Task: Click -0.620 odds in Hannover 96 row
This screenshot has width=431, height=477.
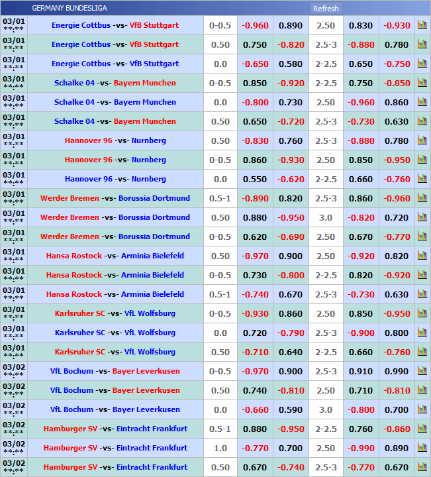Action: click(291, 179)
